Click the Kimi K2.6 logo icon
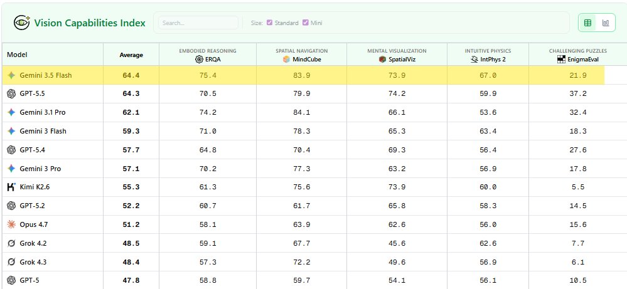 point(11,187)
